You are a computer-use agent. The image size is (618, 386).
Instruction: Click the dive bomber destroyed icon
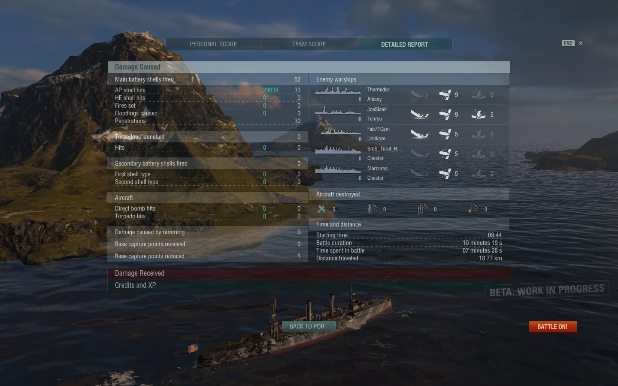coord(372,209)
